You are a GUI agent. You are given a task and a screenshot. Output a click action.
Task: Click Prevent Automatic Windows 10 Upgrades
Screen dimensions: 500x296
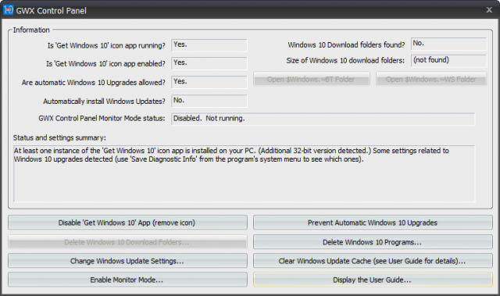click(x=373, y=223)
